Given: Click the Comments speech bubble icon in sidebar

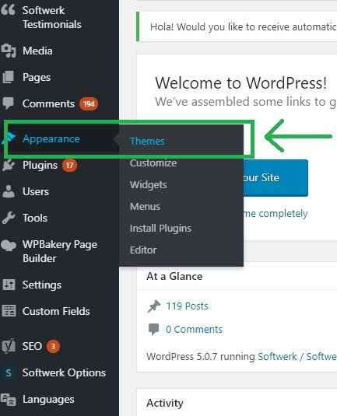Looking at the screenshot, I should coord(8,103).
